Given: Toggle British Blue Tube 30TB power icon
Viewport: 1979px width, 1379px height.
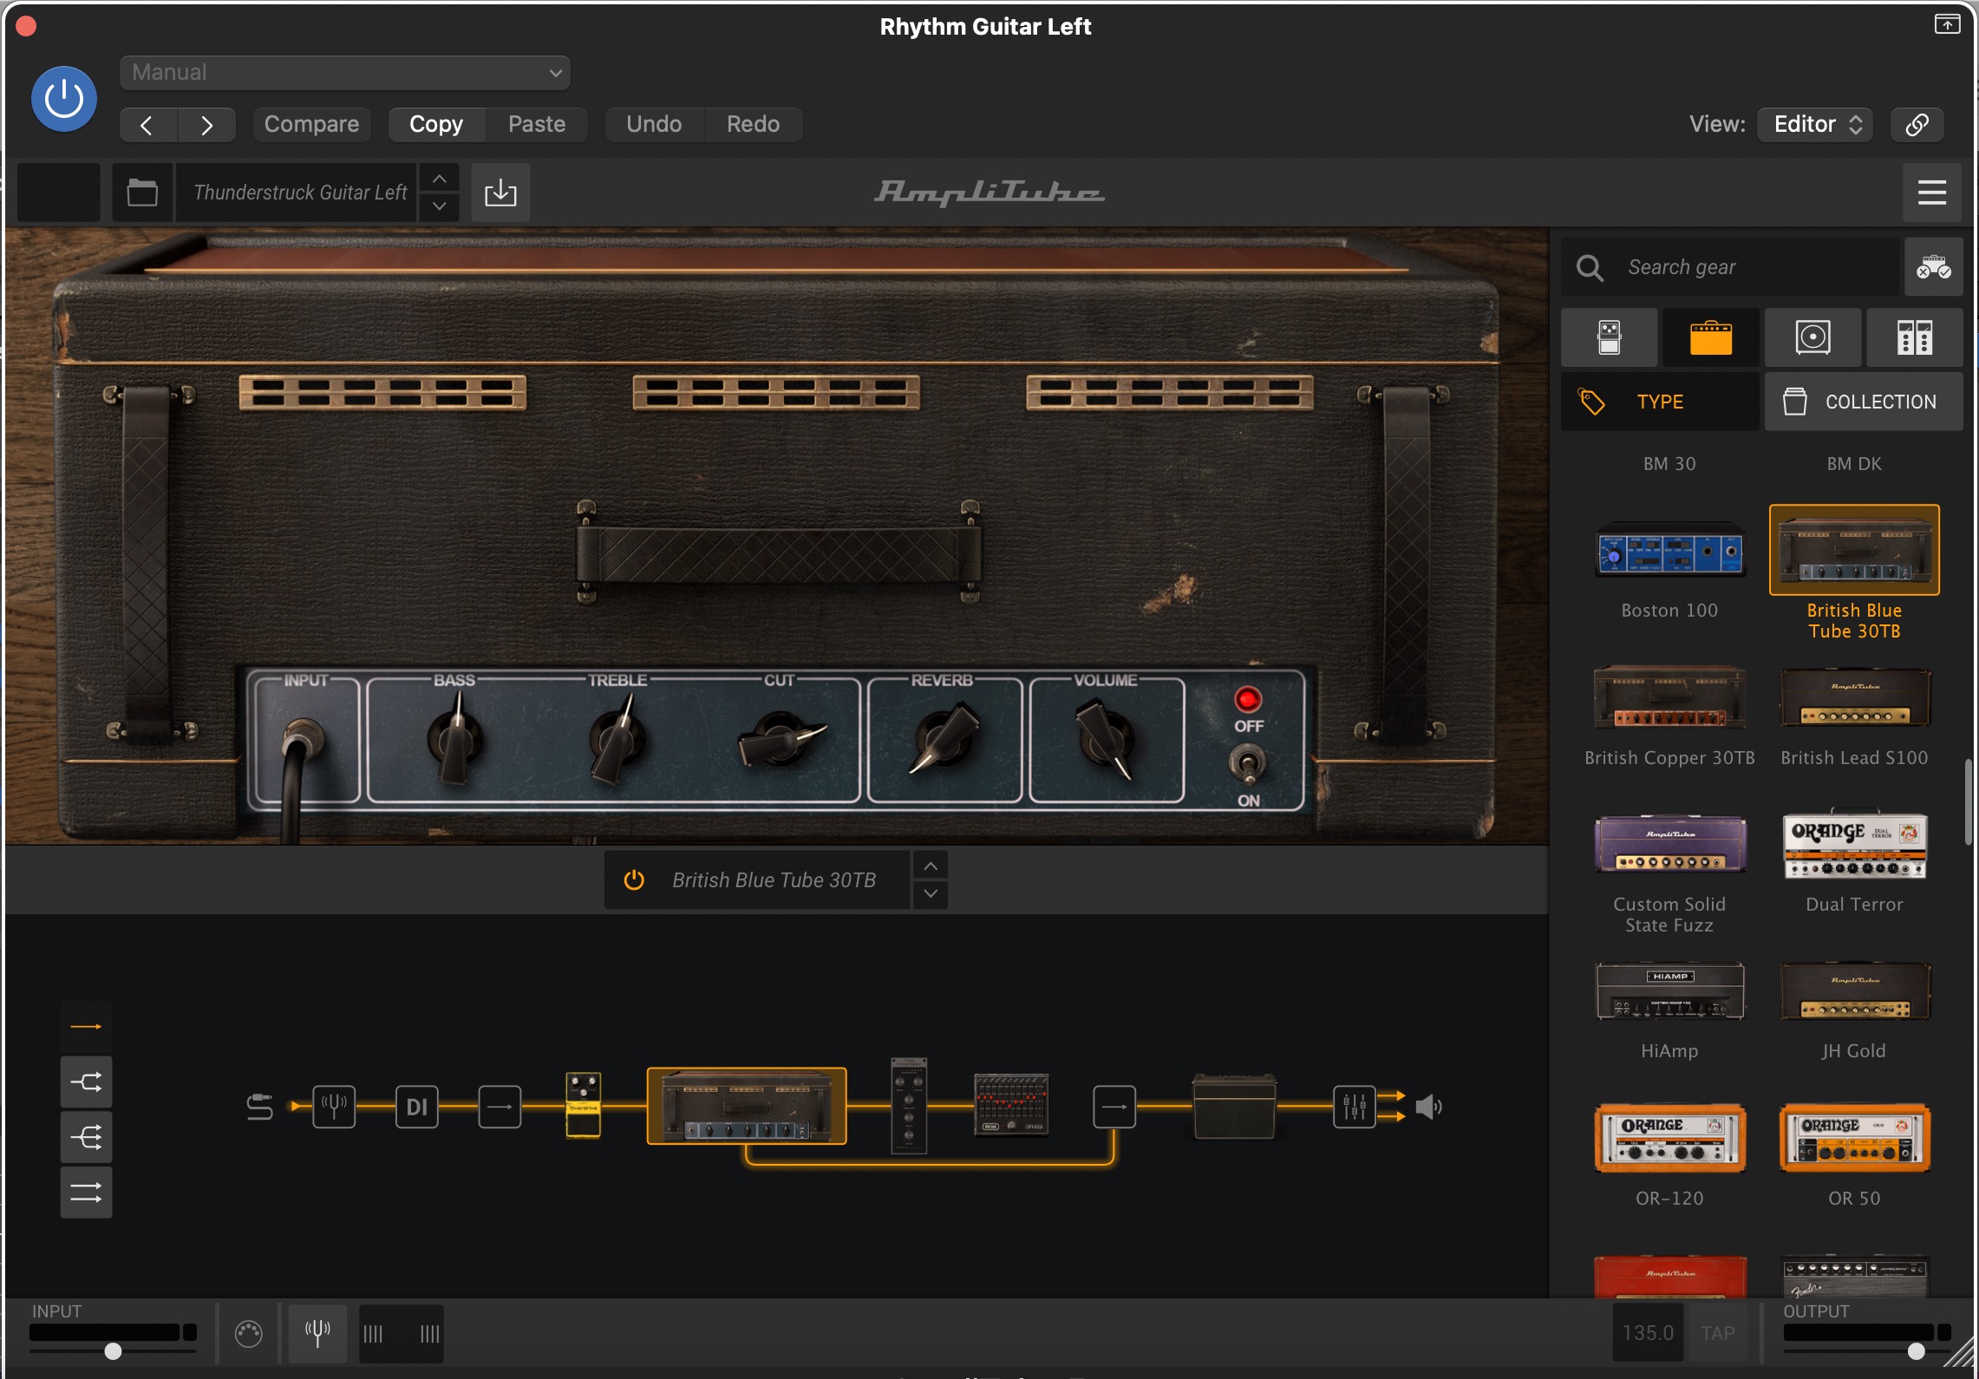Looking at the screenshot, I should point(634,879).
